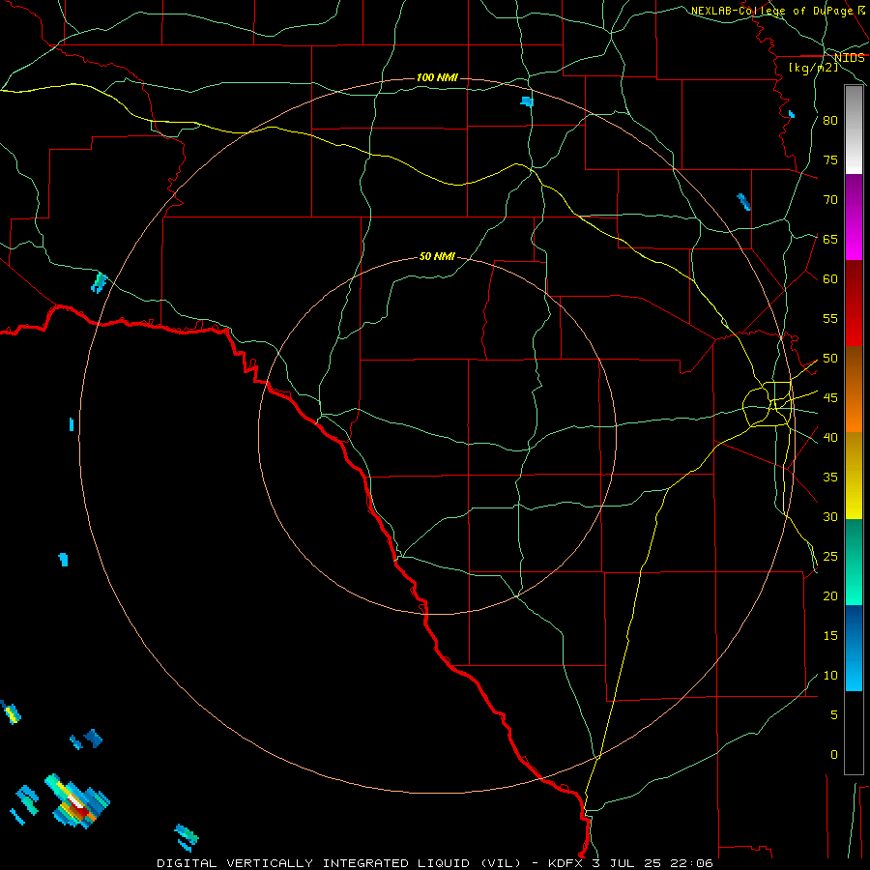Click the '0' value on the color scale
This screenshot has width=870, height=870.
coord(834,755)
